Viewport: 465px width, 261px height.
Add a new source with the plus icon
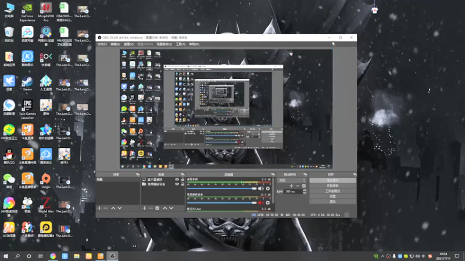tap(144, 208)
